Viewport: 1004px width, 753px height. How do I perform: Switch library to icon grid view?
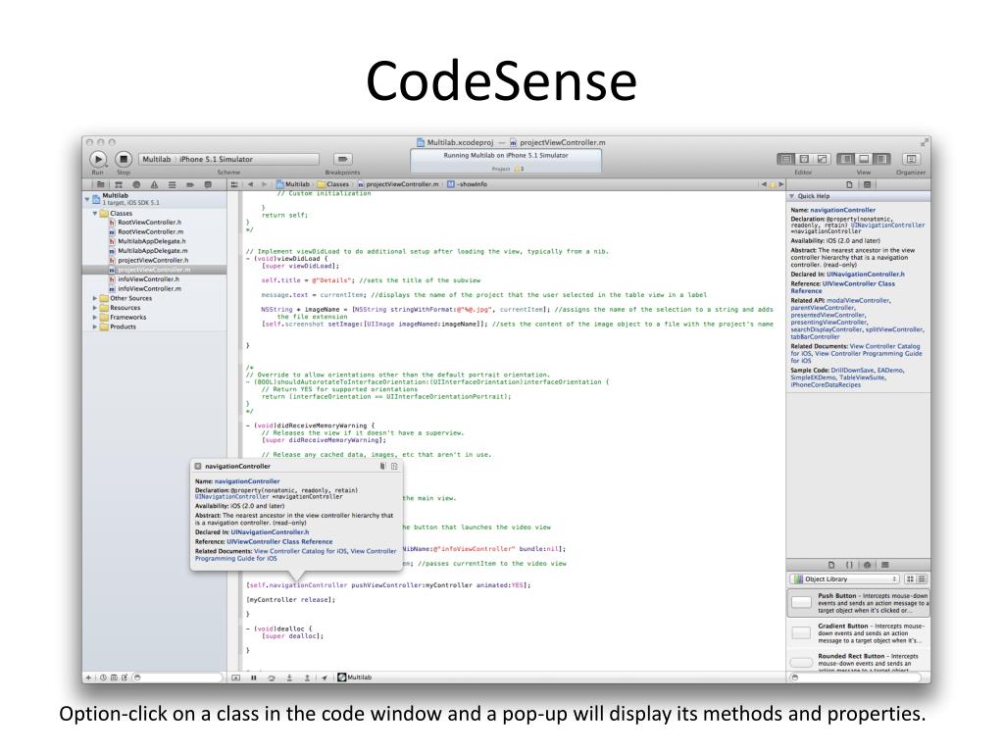tap(910, 578)
